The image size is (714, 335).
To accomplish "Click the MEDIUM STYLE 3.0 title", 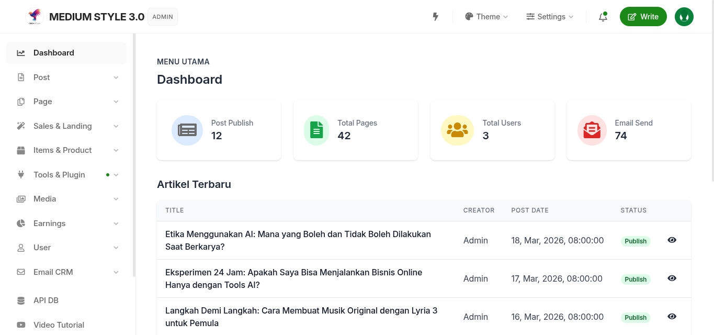I will coord(97,17).
